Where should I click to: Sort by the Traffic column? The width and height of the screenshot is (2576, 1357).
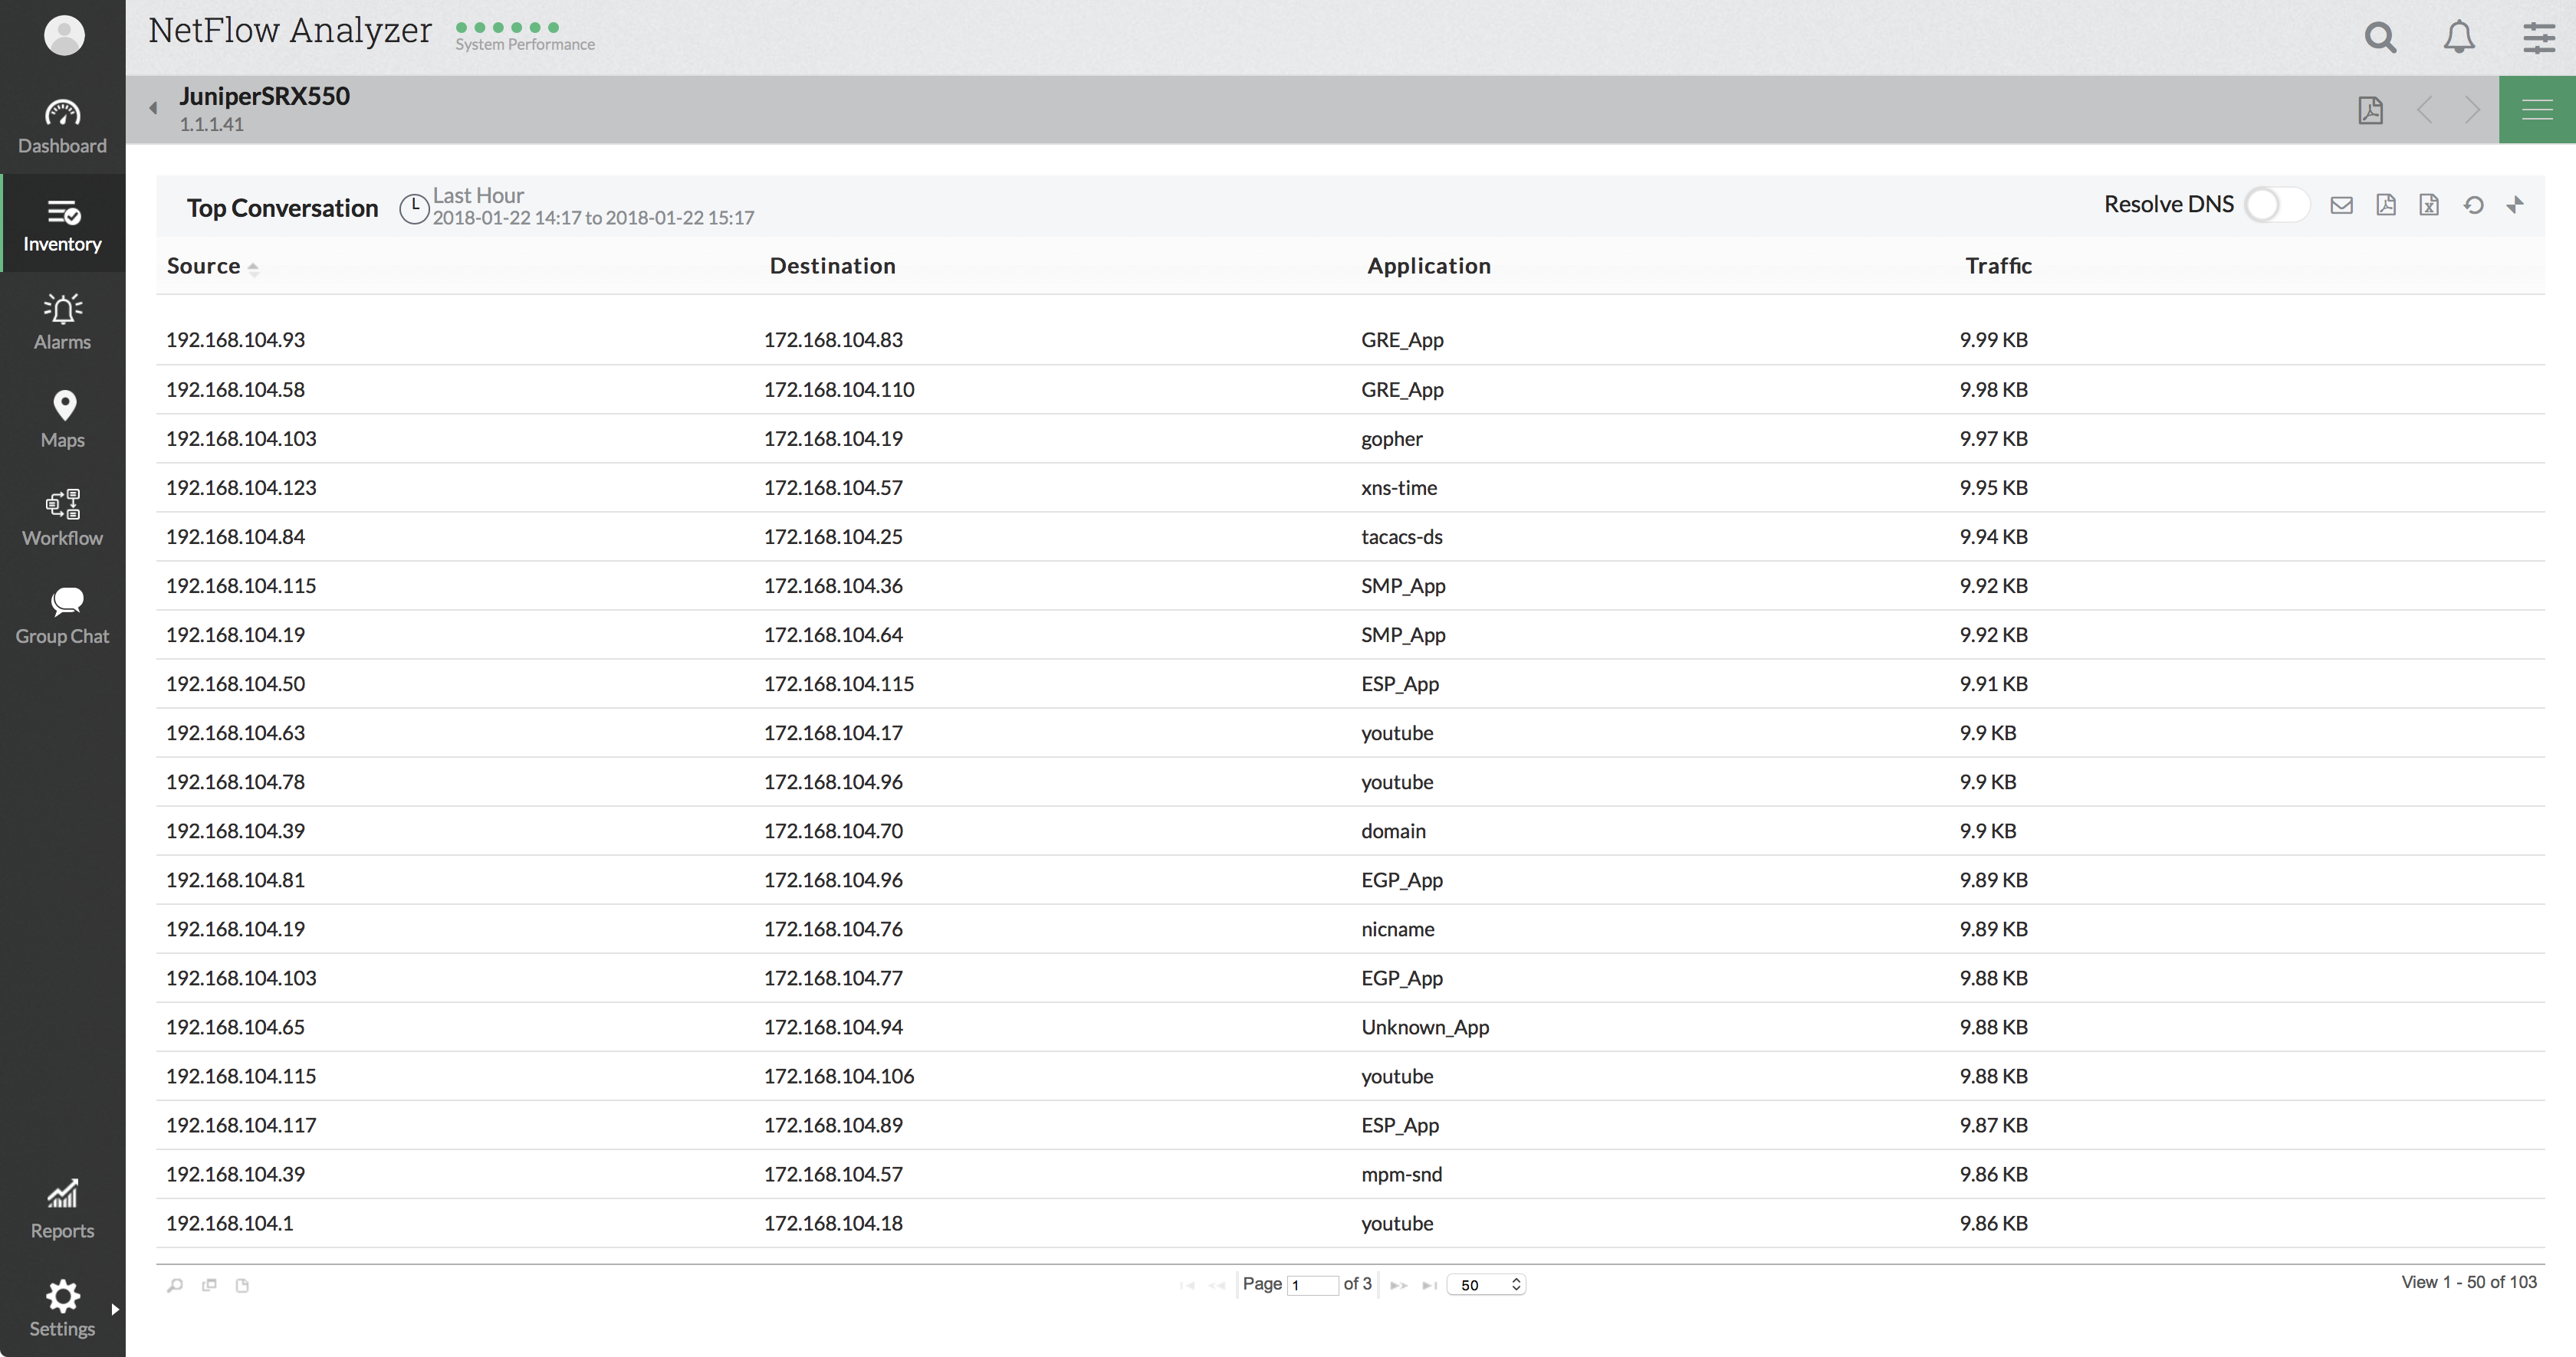click(x=1998, y=266)
